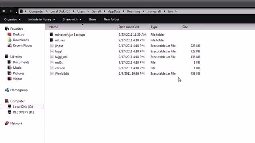Select the natives folder name

click(x=60, y=40)
